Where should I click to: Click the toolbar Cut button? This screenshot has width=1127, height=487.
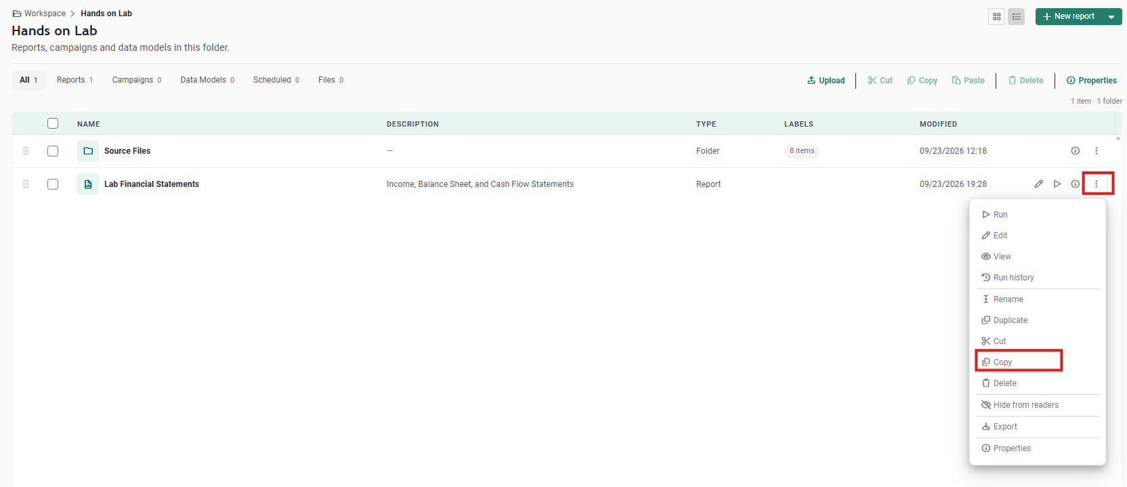click(880, 81)
